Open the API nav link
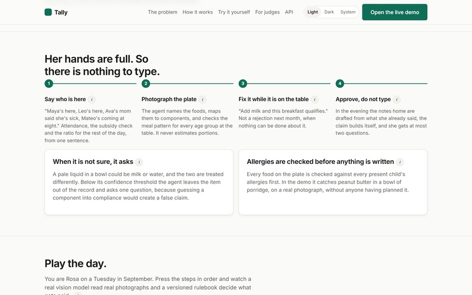The height and width of the screenshot is (295, 472). coord(289,12)
